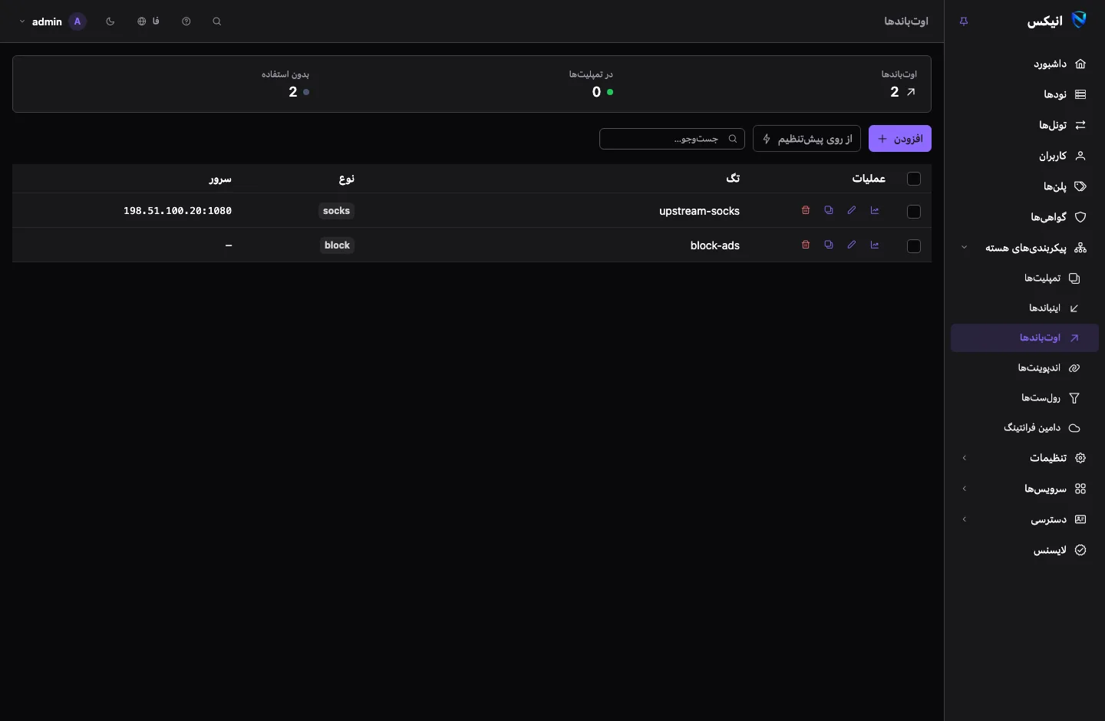This screenshot has width=1105, height=721.
Task: Click the افزودن add button
Action: [x=900, y=139]
